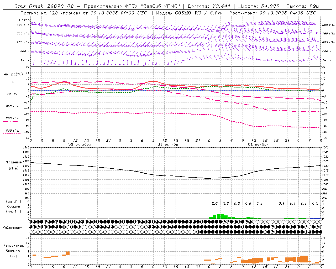Click the Td 2м legend entry
This screenshot has height=269, width=336.
(x=12, y=94)
